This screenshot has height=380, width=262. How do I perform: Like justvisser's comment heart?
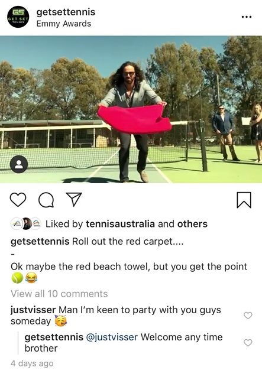pyautogui.click(x=248, y=316)
